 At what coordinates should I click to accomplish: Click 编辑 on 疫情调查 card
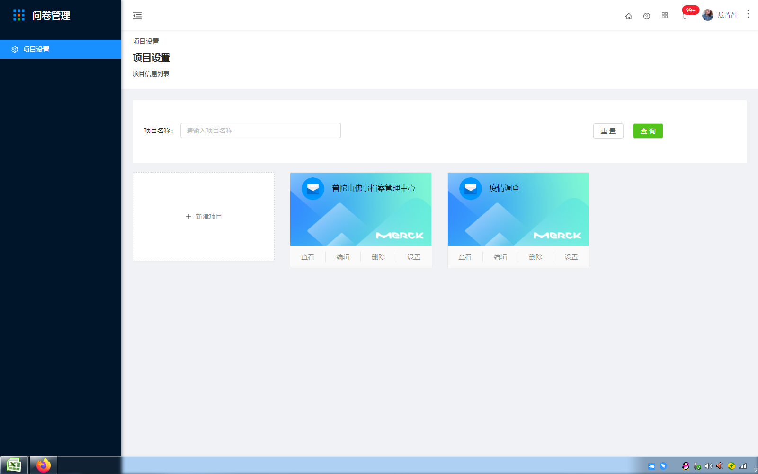500,257
